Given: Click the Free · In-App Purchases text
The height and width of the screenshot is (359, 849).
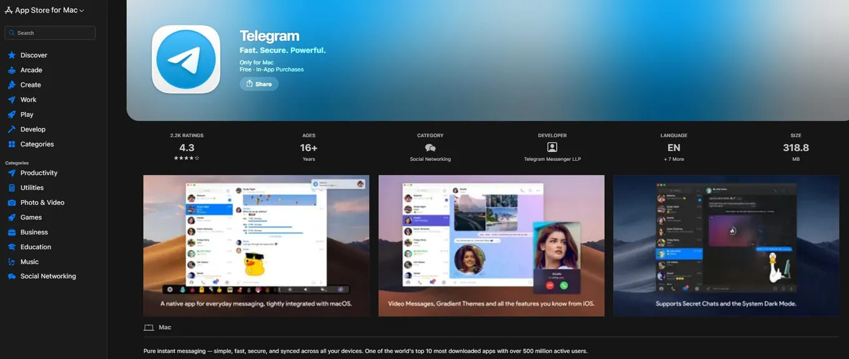Looking at the screenshot, I should (272, 70).
